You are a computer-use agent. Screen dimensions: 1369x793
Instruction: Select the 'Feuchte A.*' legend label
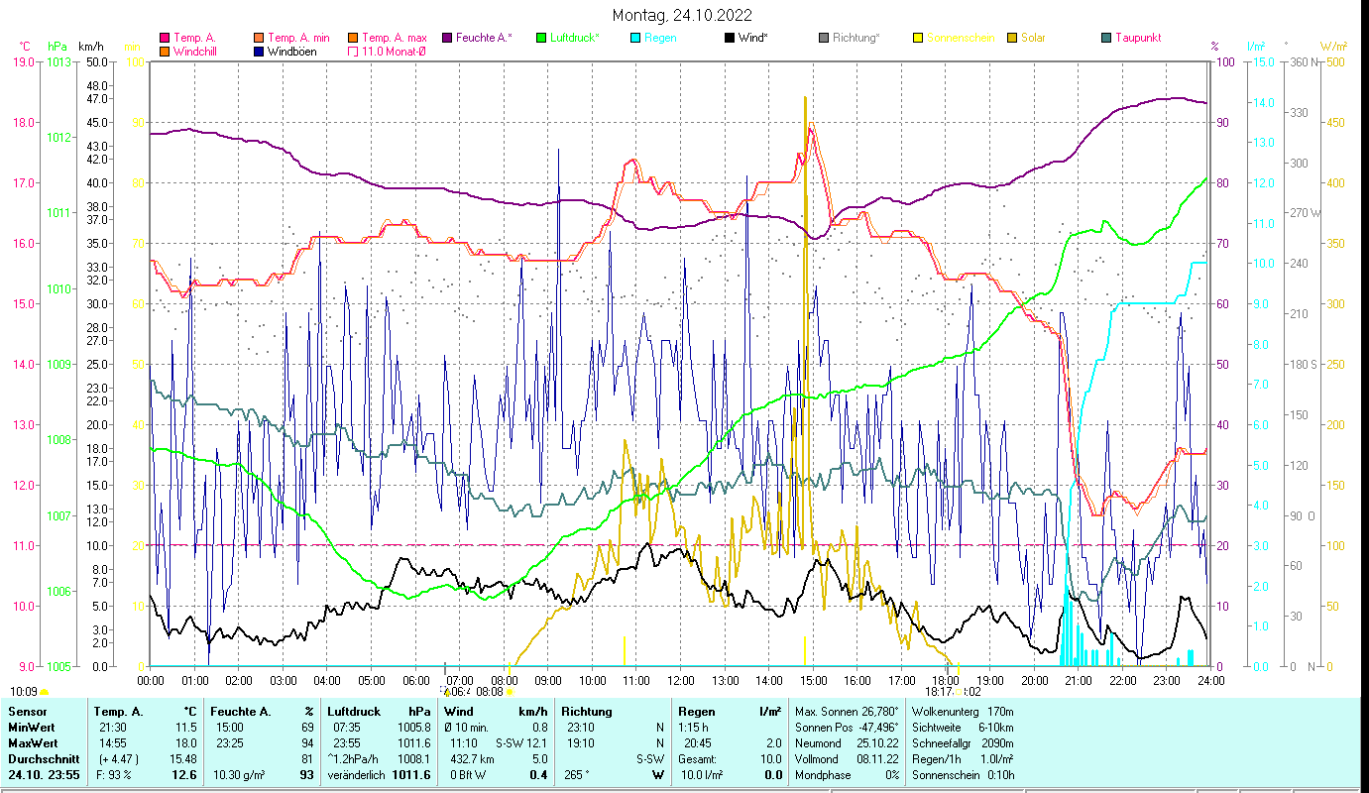(x=484, y=38)
